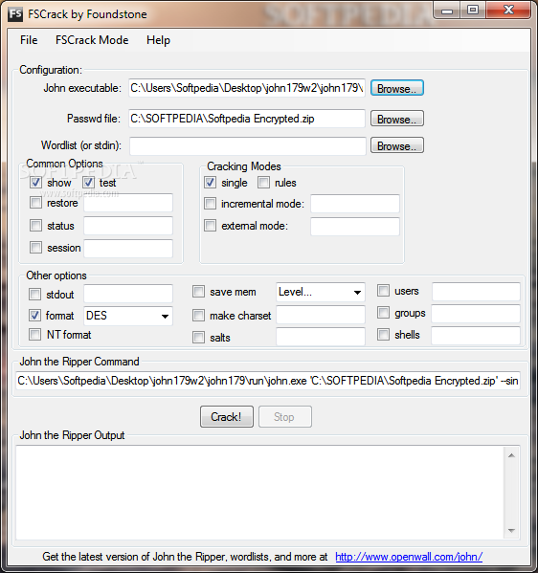Click the shells text field
The height and width of the screenshot is (573, 538).
coord(476,336)
